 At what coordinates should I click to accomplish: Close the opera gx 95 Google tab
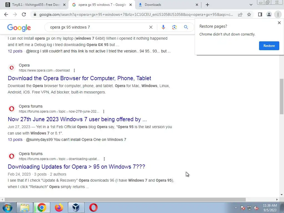point(131,5)
